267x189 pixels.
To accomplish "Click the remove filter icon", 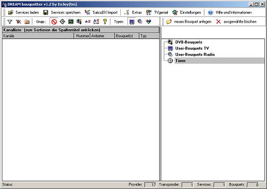I will [18, 22].
